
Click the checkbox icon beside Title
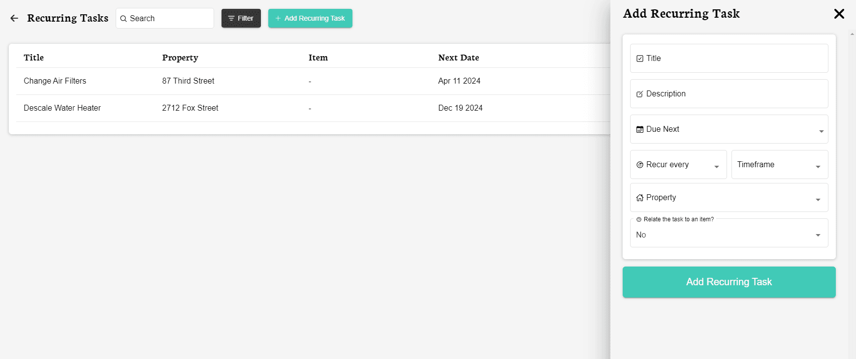pos(639,59)
